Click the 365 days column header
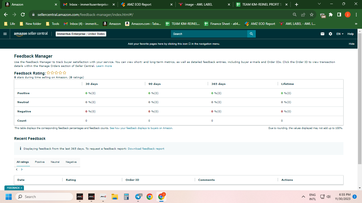The image size is (362, 203). point(218,84)
